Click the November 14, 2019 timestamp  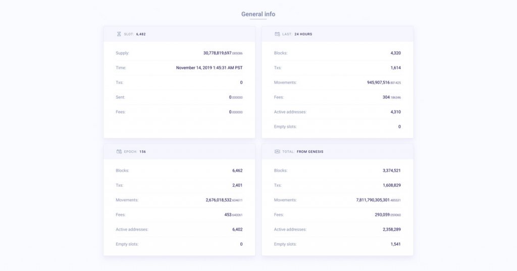point(209,67)
